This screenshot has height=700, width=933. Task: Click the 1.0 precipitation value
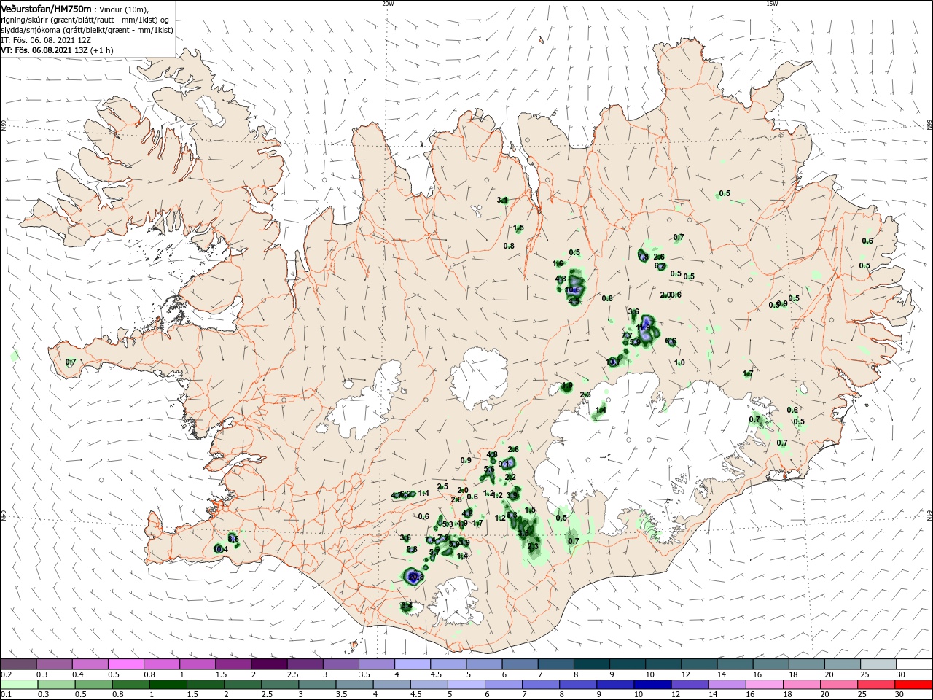click(680, 362)
